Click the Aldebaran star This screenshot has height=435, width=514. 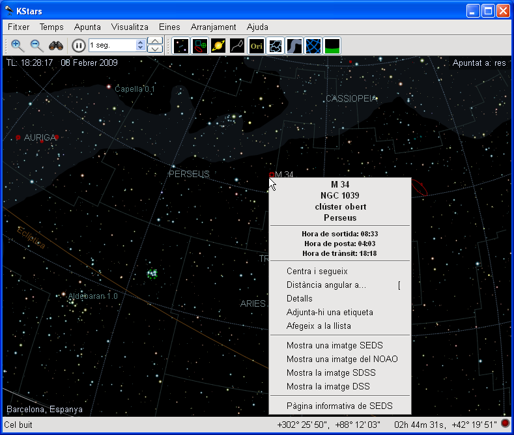64,294
